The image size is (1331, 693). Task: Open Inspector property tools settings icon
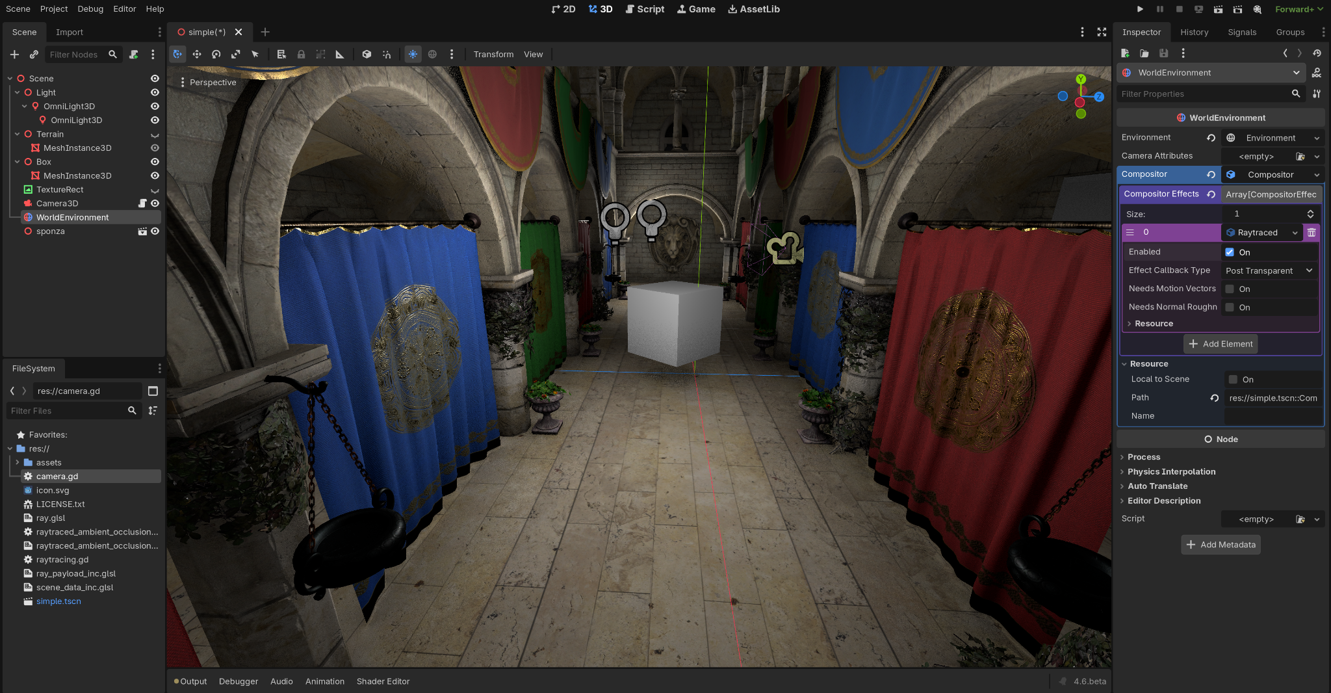click(1317, 94)
